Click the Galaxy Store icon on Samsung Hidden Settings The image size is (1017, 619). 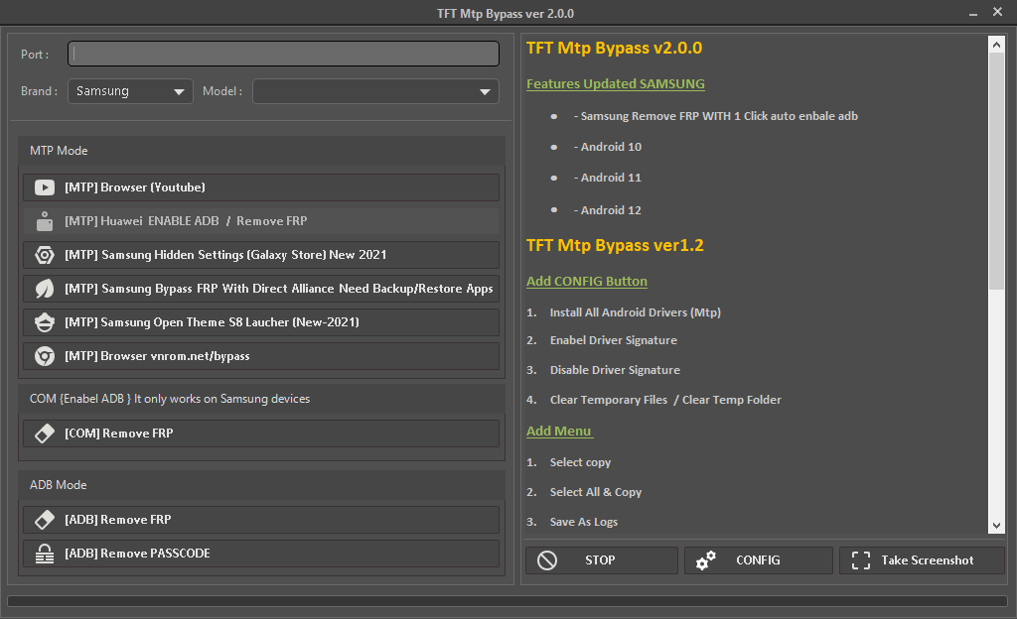pos(45,254)
